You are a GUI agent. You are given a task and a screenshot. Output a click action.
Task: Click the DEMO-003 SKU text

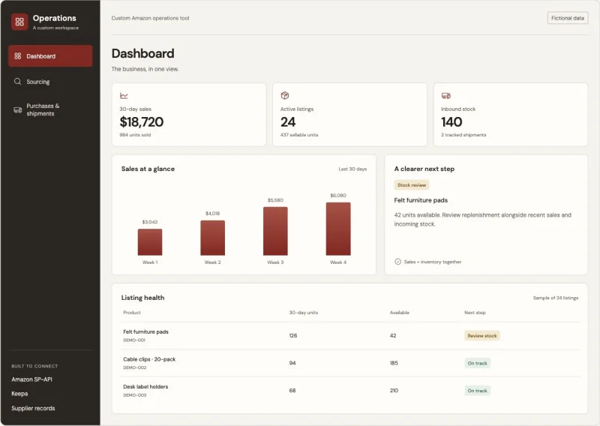pyautogui.click(x=135, y=395)
